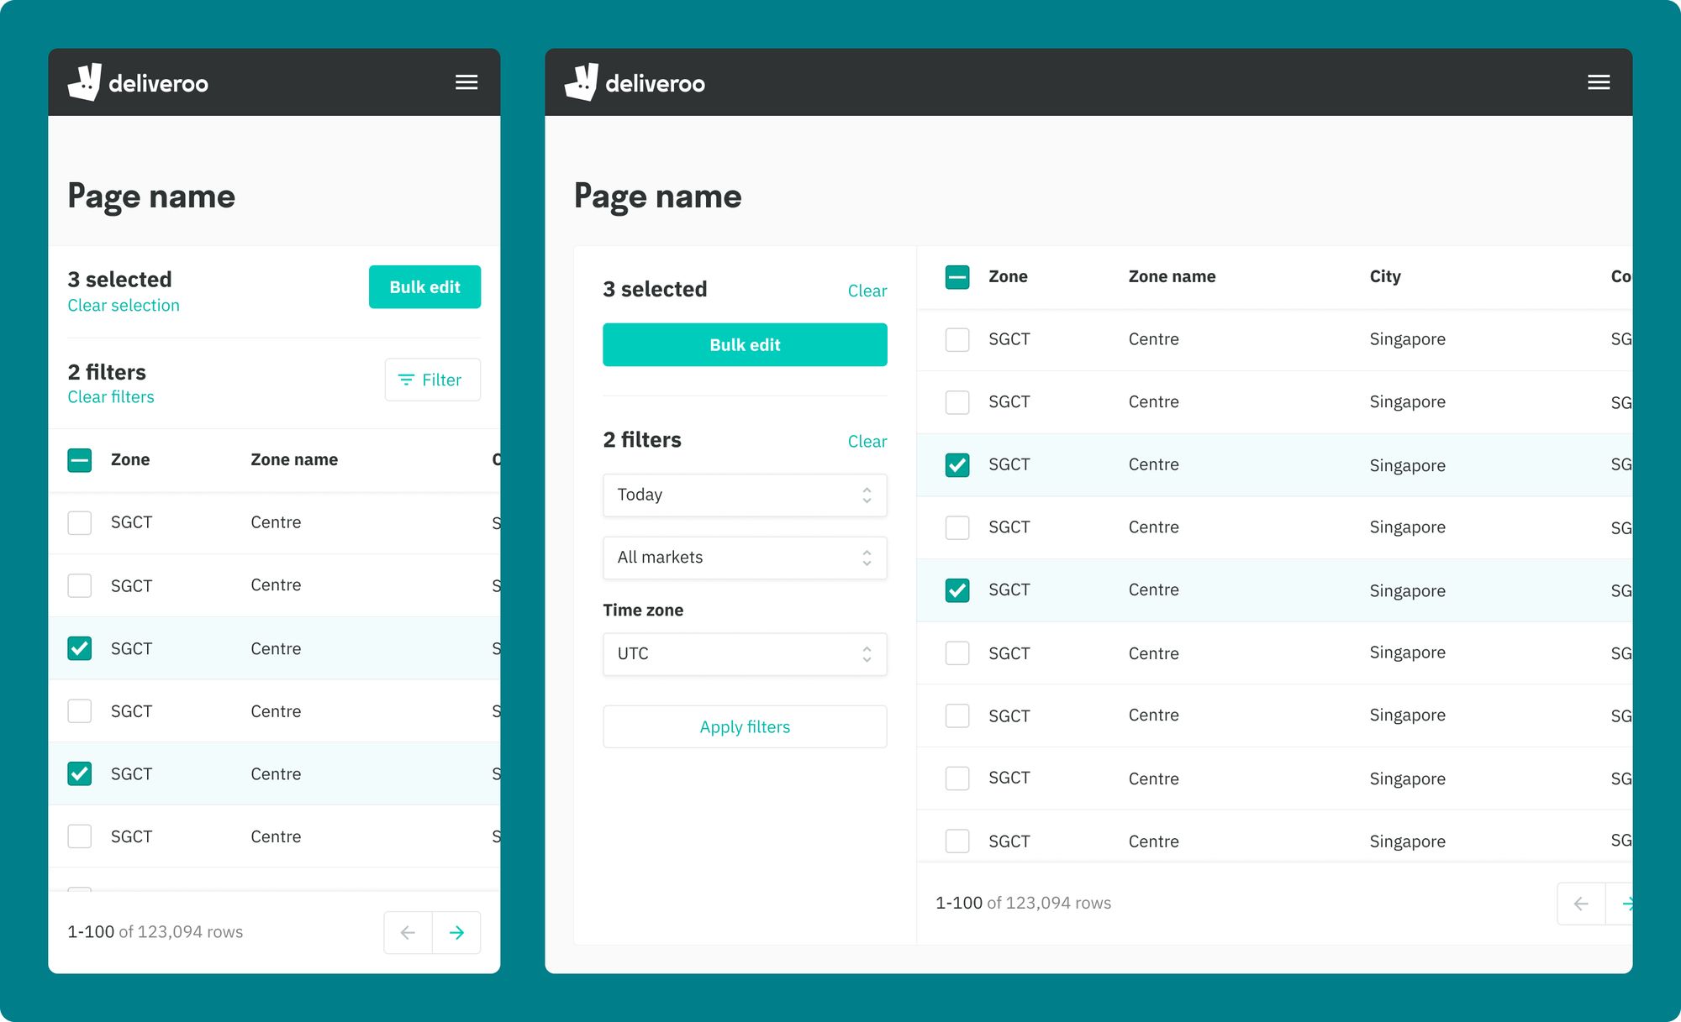
Task: Open the UTC time zone dropdown
Action: tap(745, 653)
